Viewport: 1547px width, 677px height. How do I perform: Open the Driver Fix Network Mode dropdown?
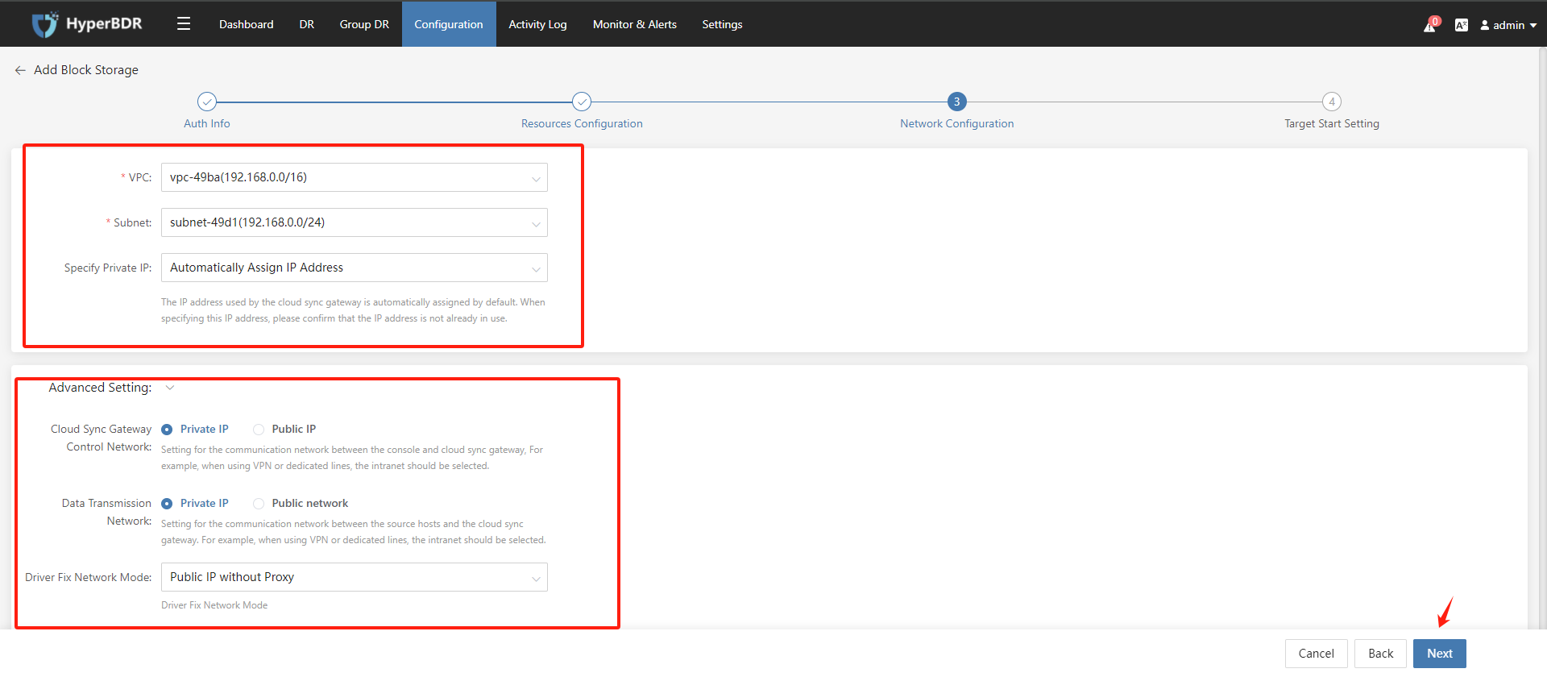[355, 577]
